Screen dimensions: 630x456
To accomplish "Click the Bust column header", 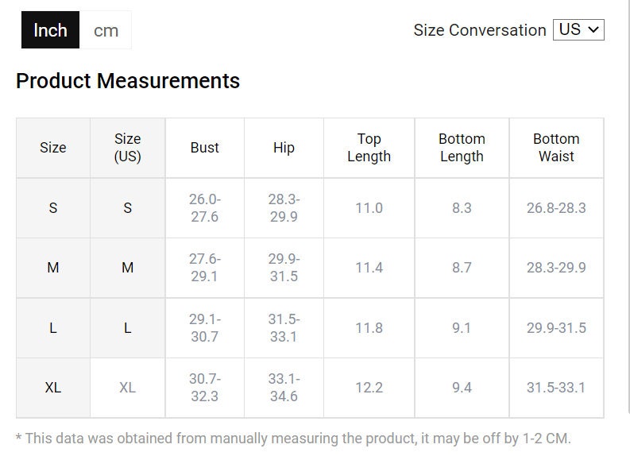I will 204,148.
